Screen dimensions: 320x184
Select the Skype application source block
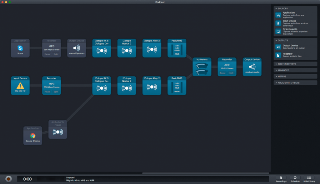(20, 48)
